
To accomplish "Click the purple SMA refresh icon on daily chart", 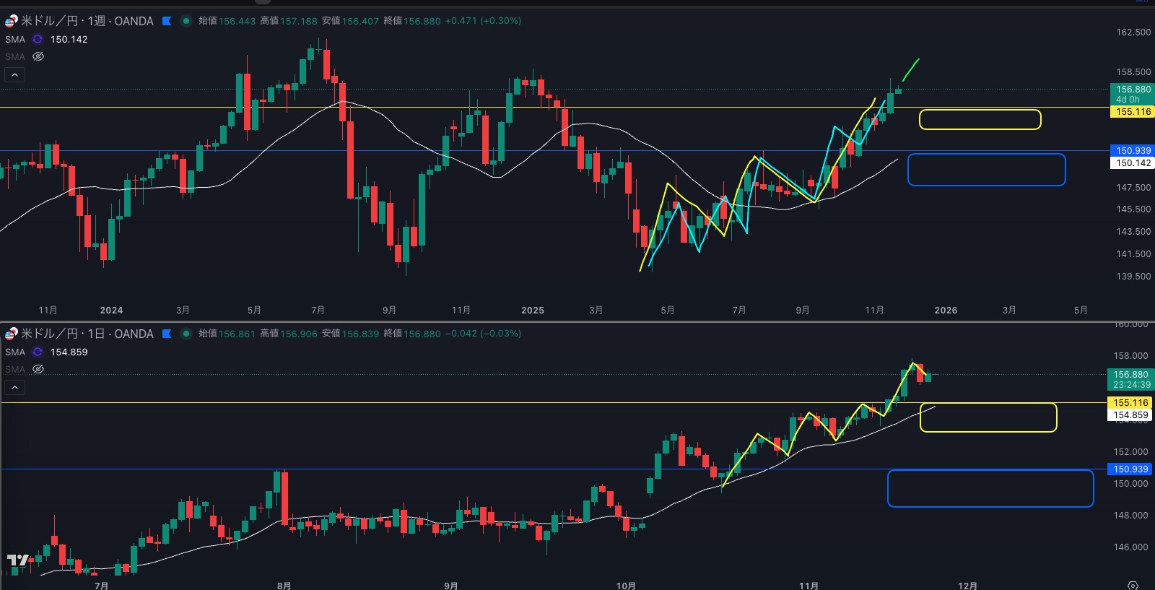I will (x=38, y=352).
